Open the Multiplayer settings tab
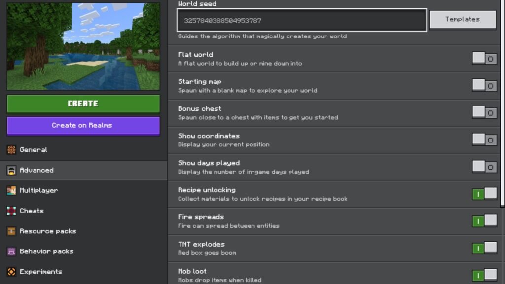Viewport: 505px width, 284px height. tap(84, 190)
